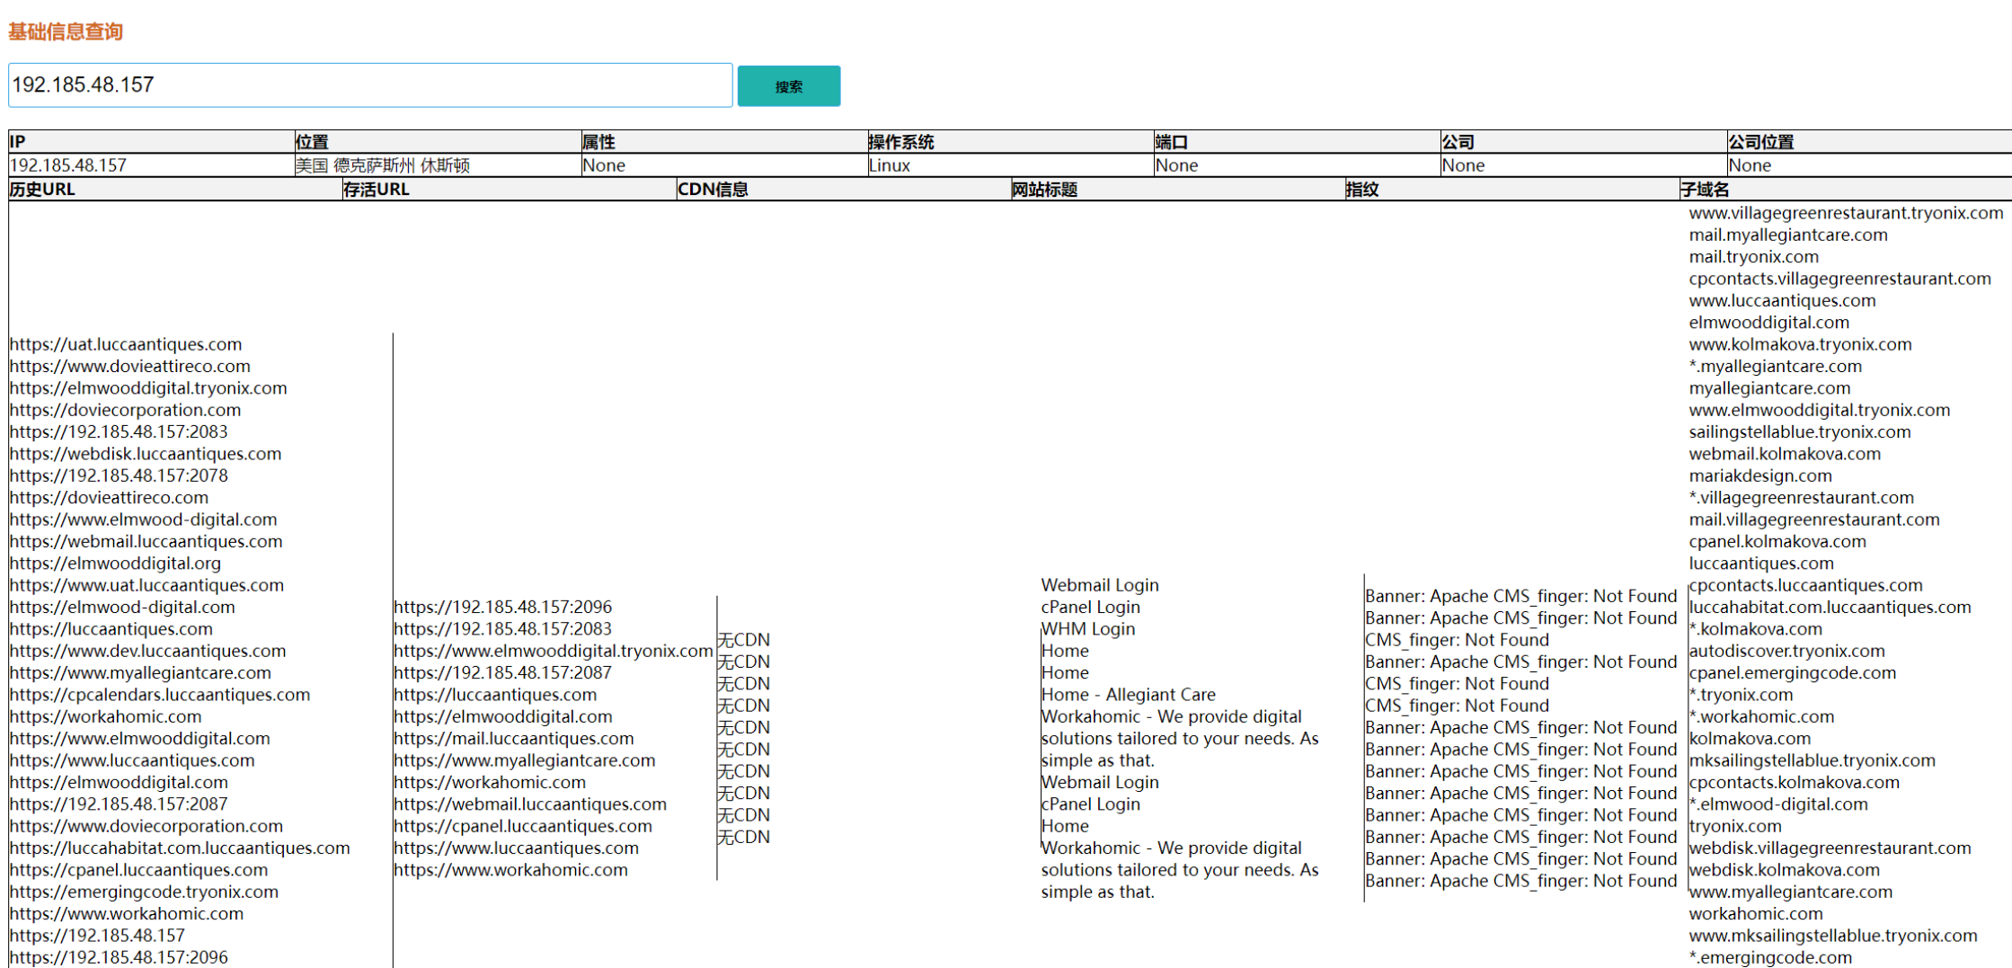Click subdomain cpanel.emergingcode.com
Image resolution: width=2012 pixels, height=968 pixels.
coord(1793,673)
